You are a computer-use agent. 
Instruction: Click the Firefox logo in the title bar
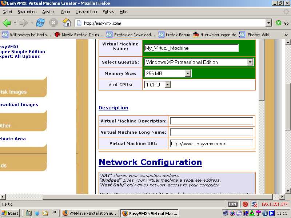tap(3, 3)
